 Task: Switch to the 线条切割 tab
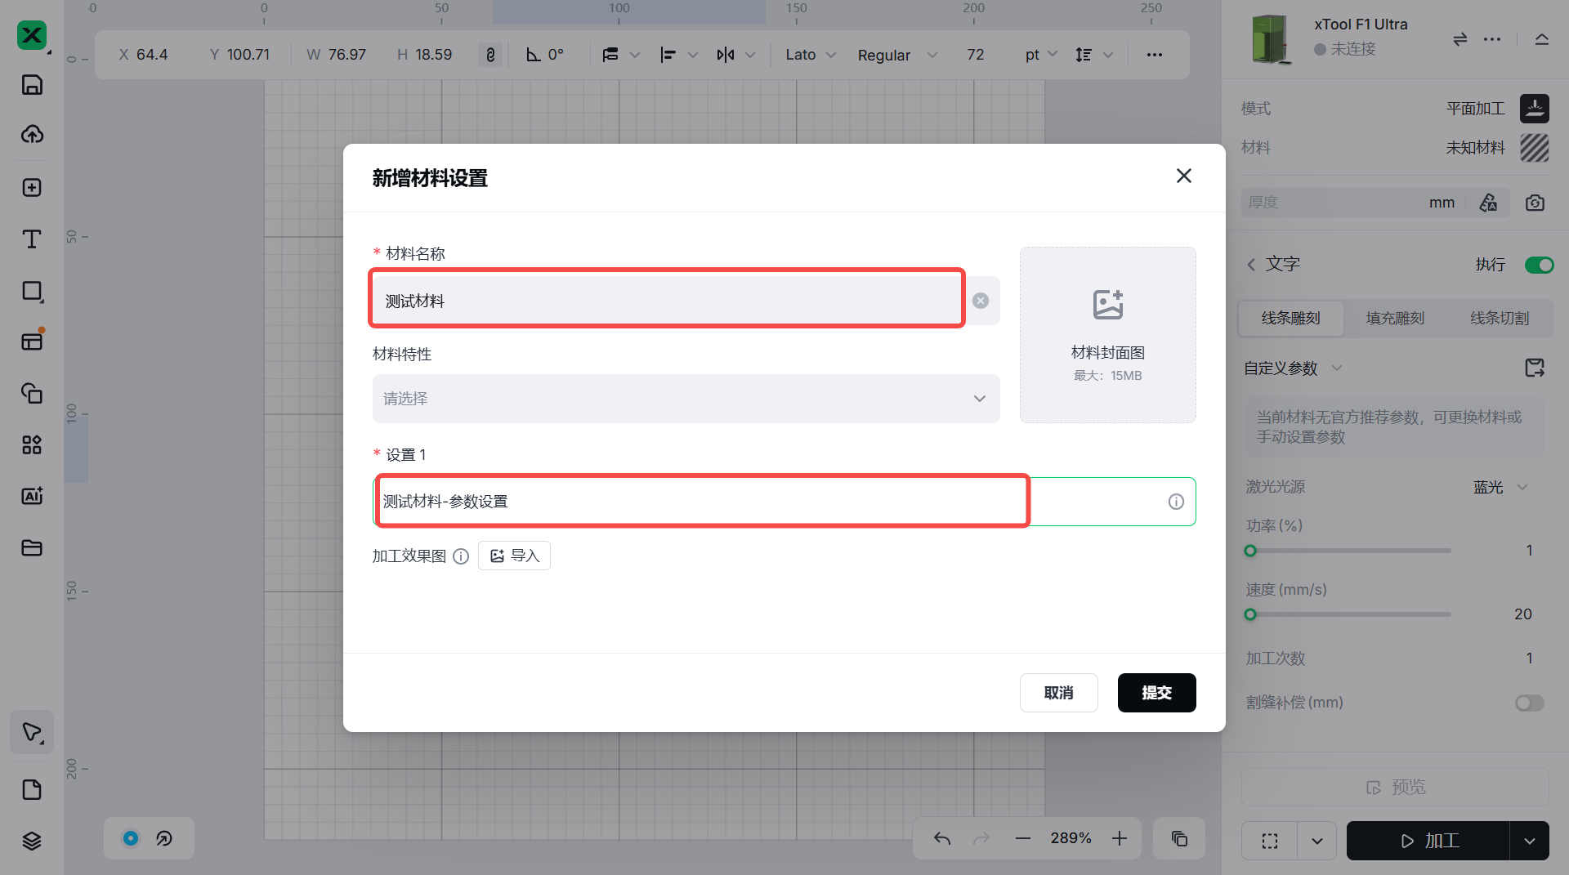[x=1500, y=319]
